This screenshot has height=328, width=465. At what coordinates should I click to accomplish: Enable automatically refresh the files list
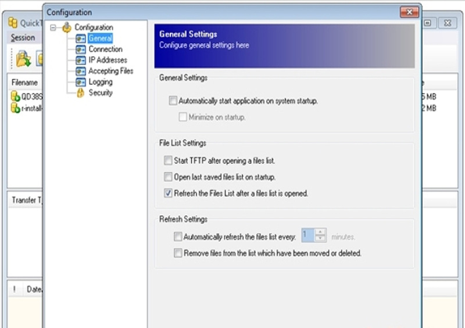[178, 237]
